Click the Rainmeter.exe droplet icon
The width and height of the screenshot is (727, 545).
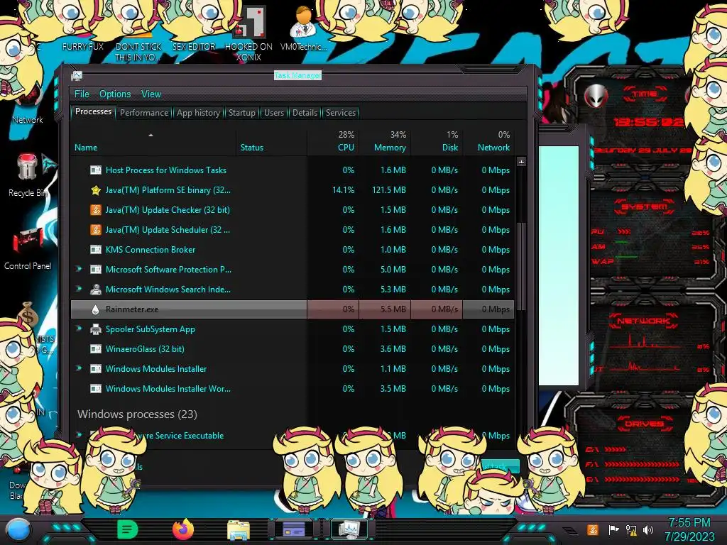click(x=96, y=309)
